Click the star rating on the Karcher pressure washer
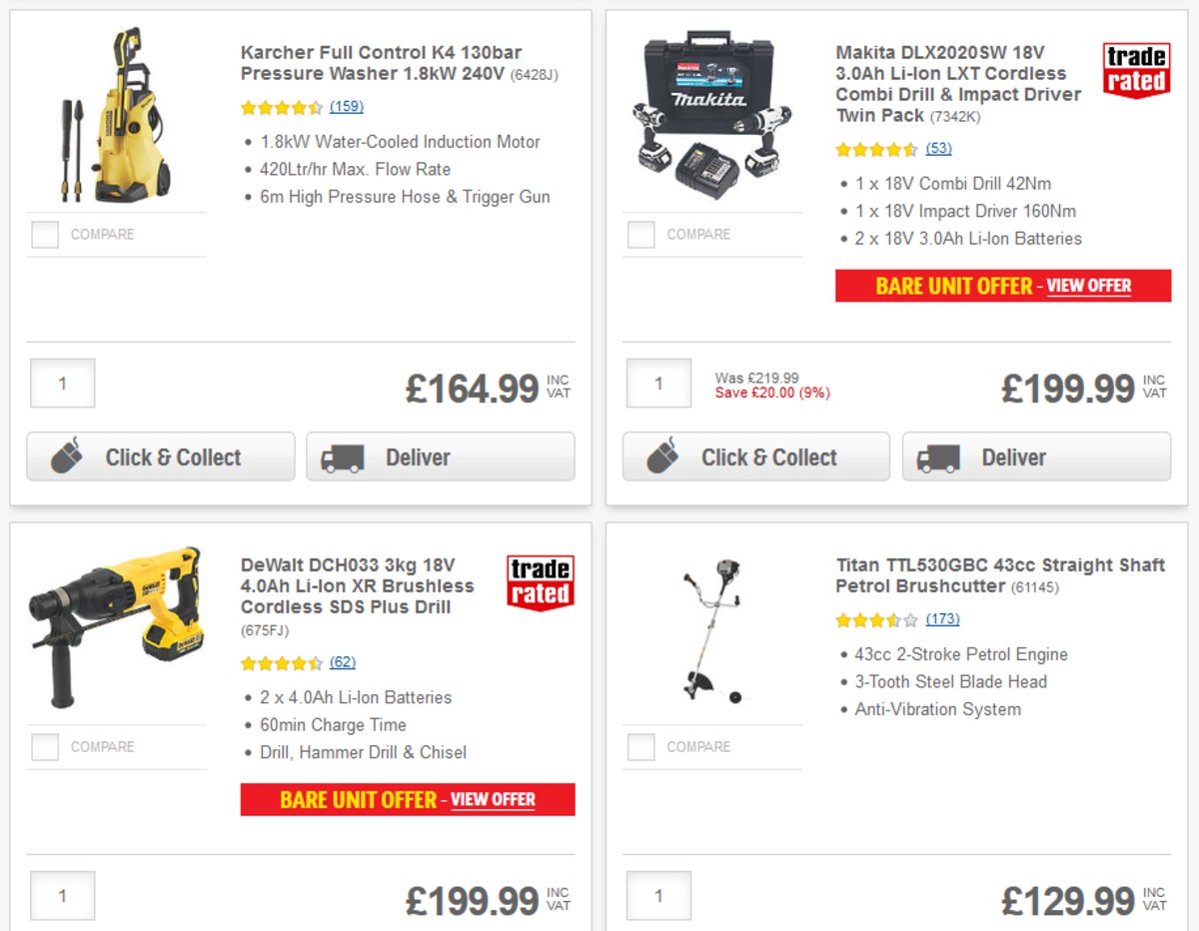This screenshot has width=1199, height=931. [282, 106]
